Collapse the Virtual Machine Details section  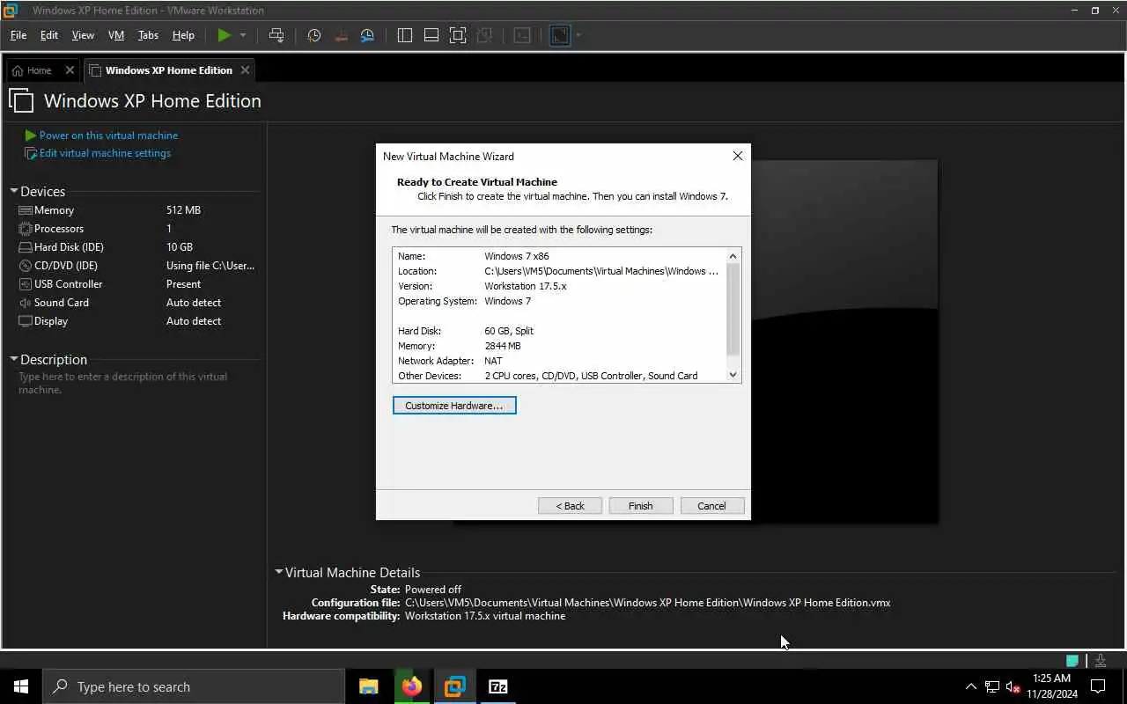click(279, 572)
